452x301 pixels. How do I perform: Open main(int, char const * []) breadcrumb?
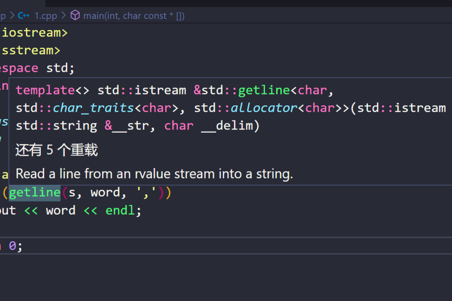pyautogui.click(x=134, y=16)
